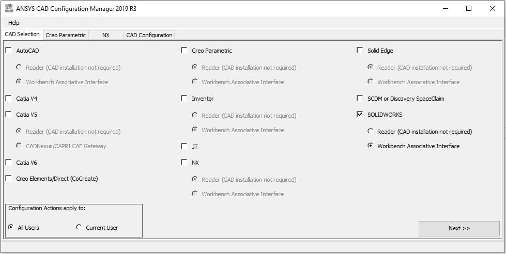Select Creo Parametric Workbench Associative Interface radio
The width and height of the screenshot is (506, 254).
194,82
